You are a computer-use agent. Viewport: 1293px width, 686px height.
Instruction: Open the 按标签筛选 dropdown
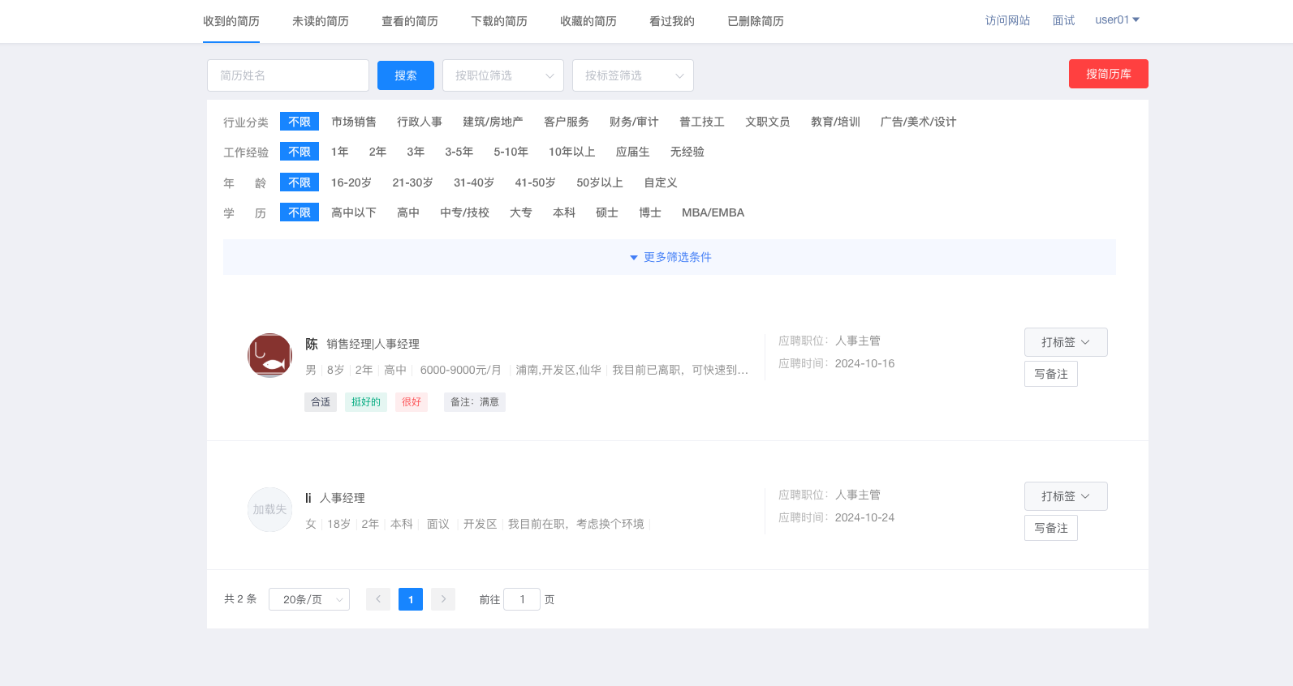[633, 75]
